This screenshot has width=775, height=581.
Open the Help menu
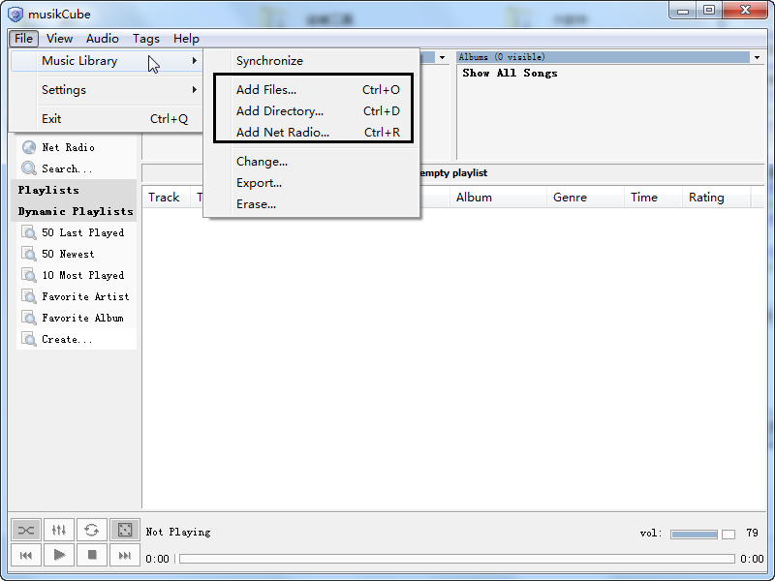(186, 39)
